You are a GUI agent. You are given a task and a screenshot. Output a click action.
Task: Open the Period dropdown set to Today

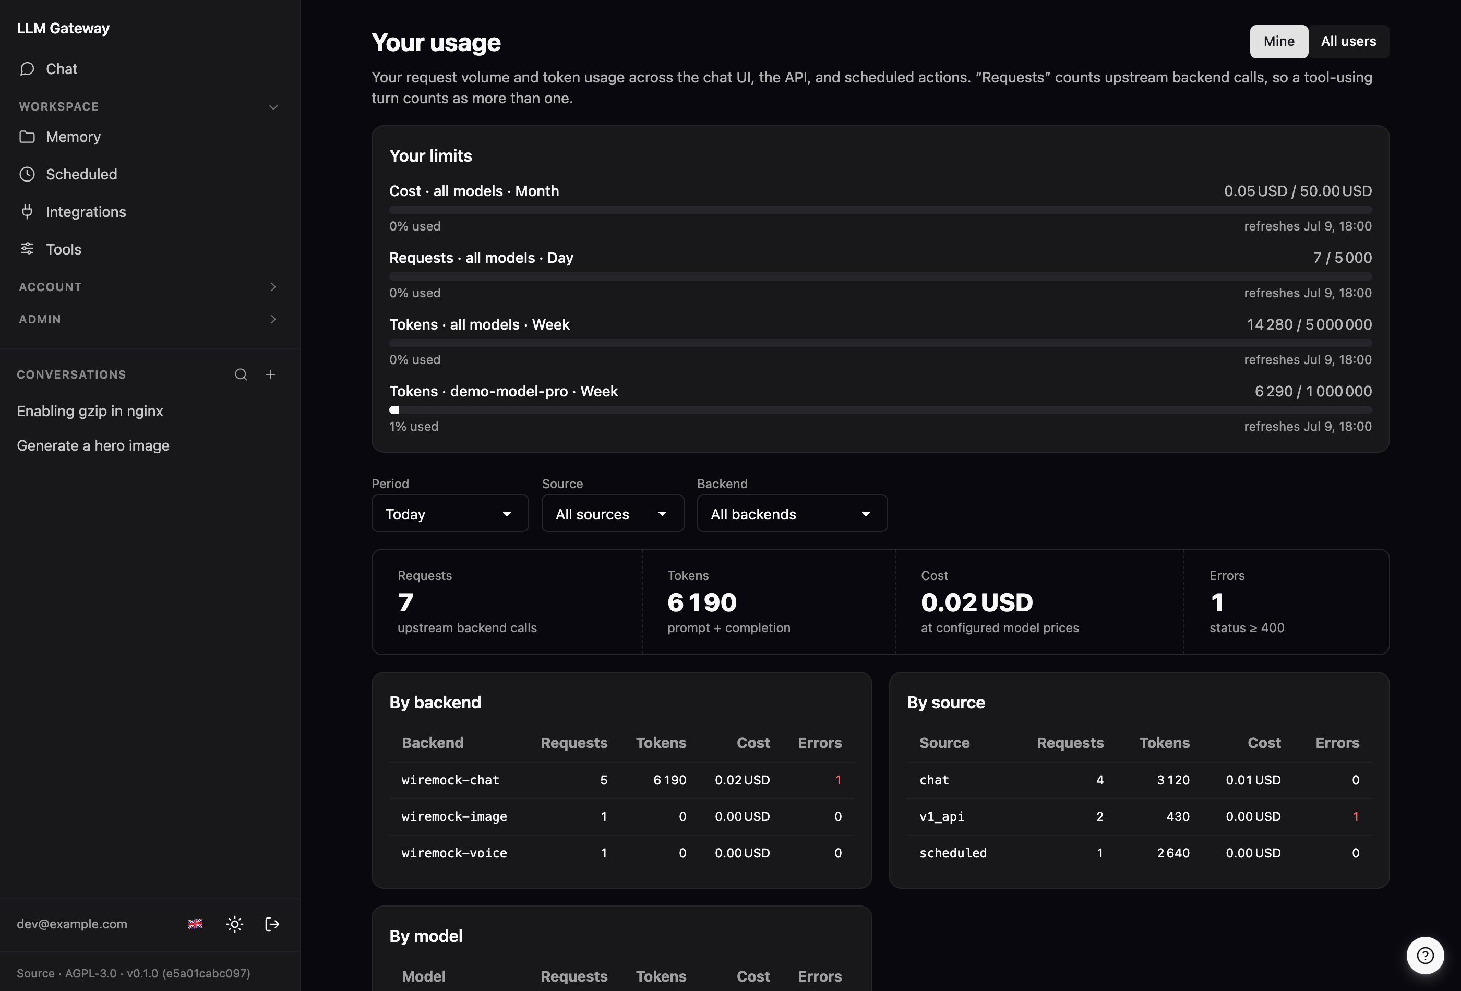pyautogui.click(x=450, y=513)
